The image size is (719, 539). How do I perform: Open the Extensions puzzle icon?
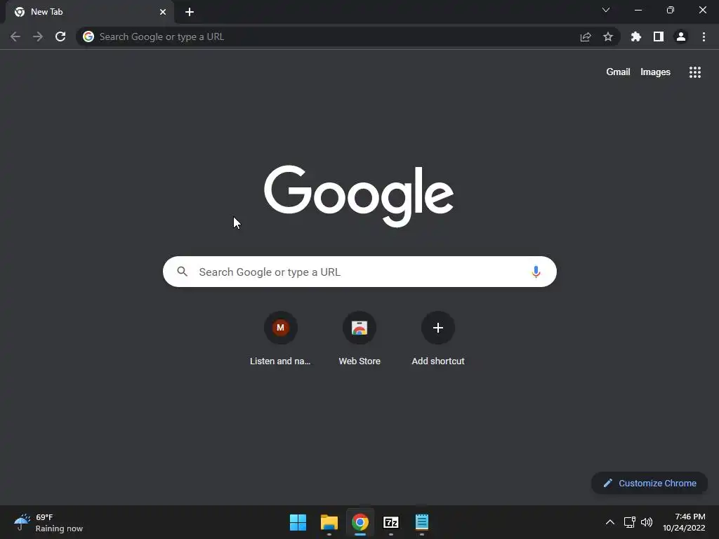click(x=635, y=36)
